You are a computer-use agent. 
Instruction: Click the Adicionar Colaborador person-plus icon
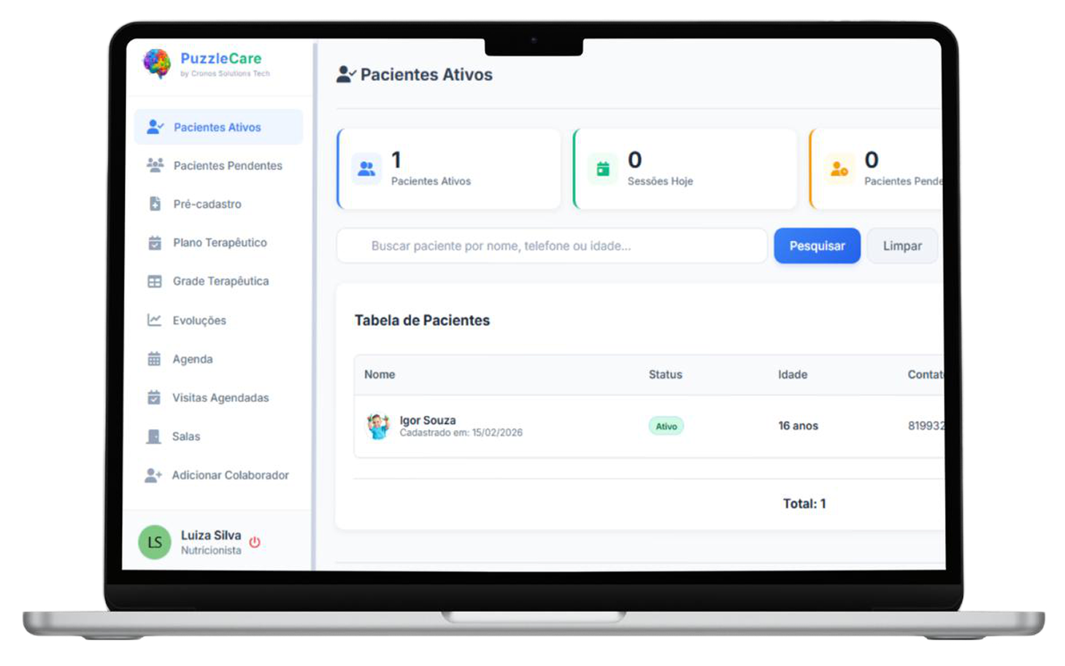154,474
